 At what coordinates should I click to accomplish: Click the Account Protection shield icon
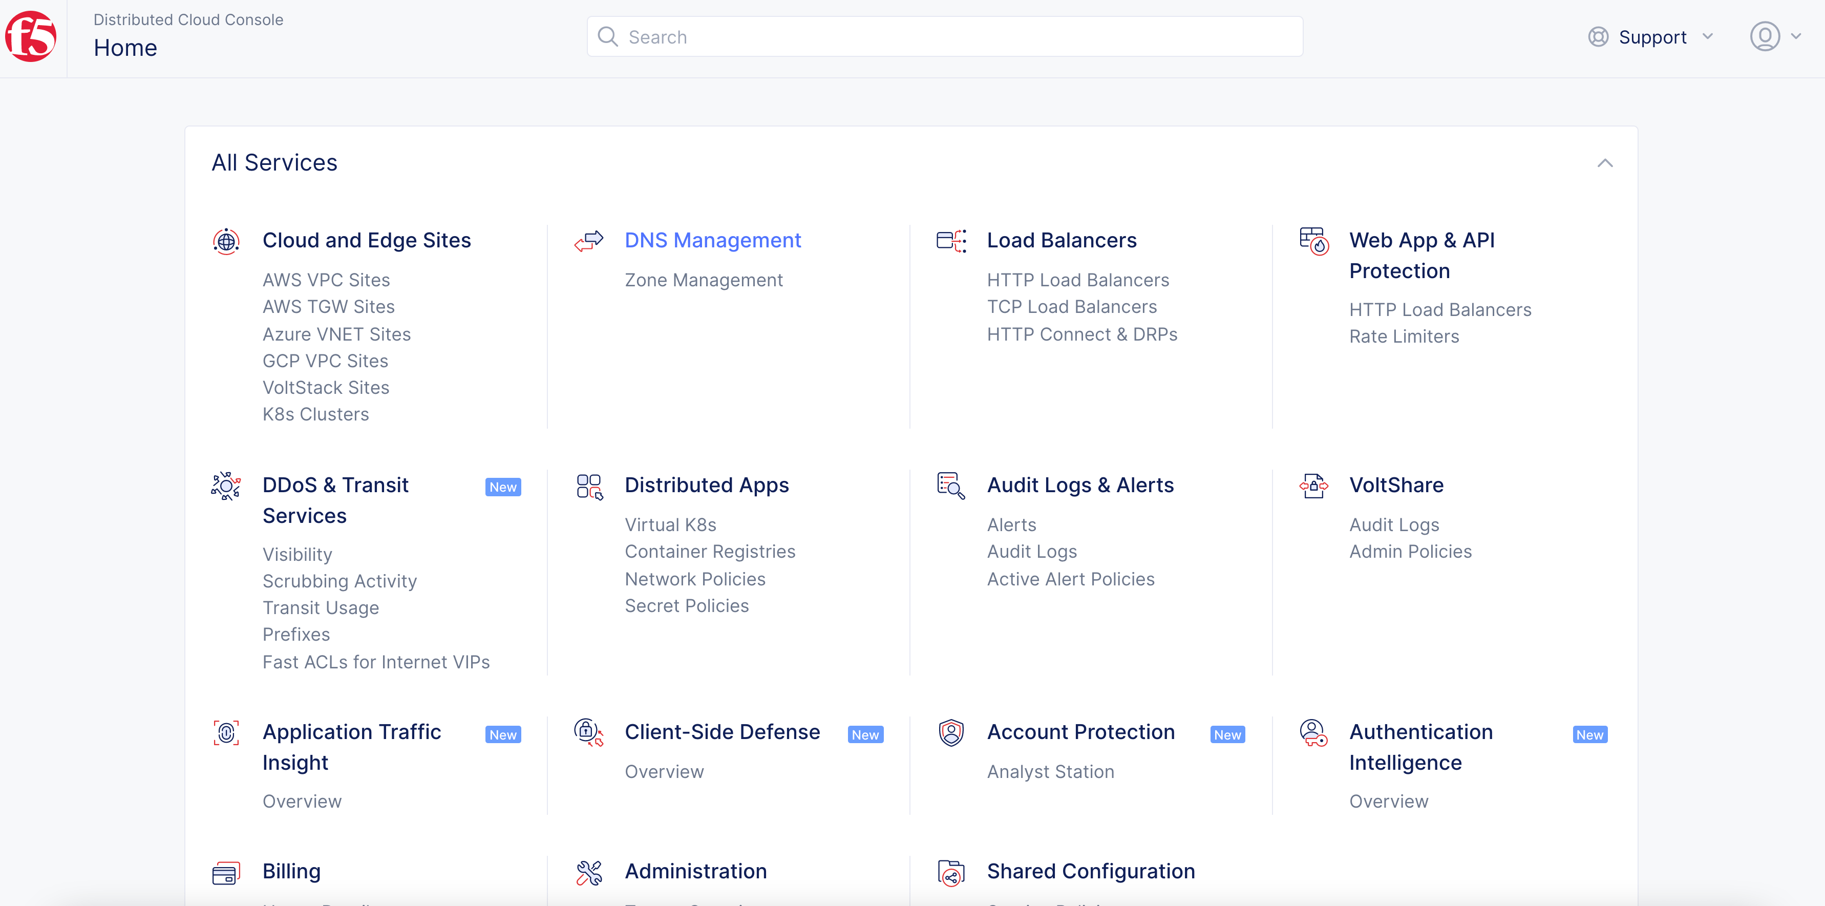951,733
